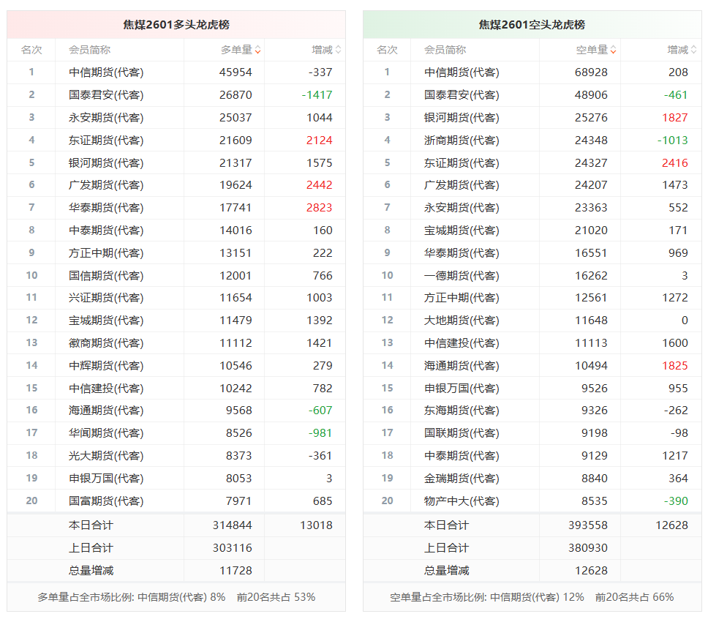708x622 pixels.
Task: Select 国泰君安(代客) in long table
Action: coord(106,95)
